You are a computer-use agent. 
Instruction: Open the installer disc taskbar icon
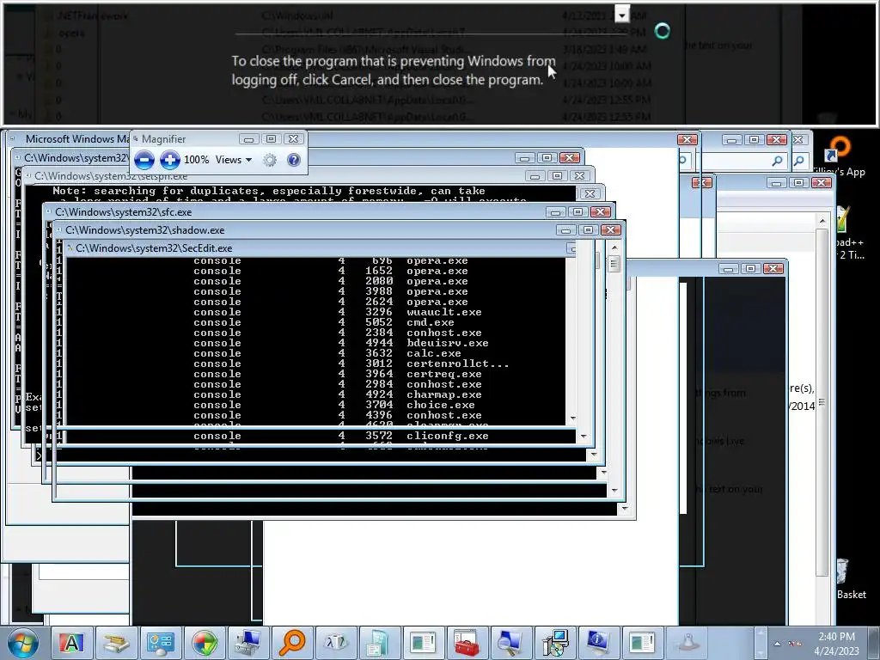[x=554, y=643]
